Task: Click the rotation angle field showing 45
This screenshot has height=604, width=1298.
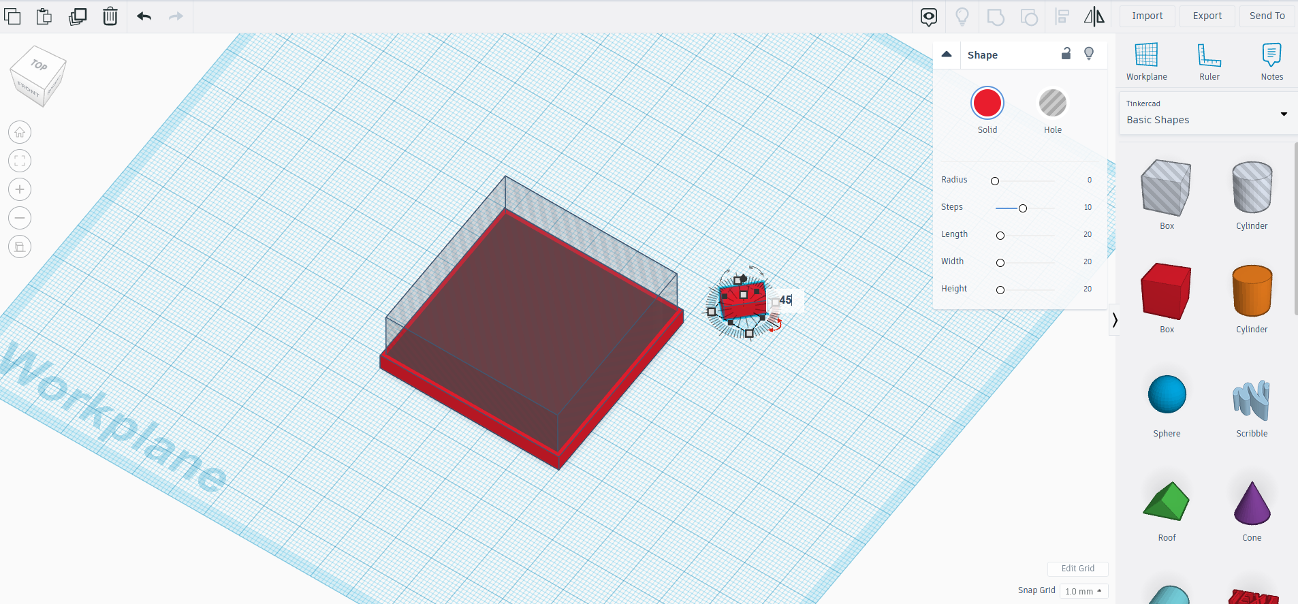Action: coord(786,300)
